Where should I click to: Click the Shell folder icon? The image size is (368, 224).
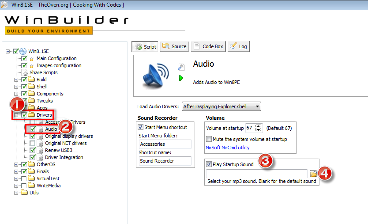(x=31, y=86)
